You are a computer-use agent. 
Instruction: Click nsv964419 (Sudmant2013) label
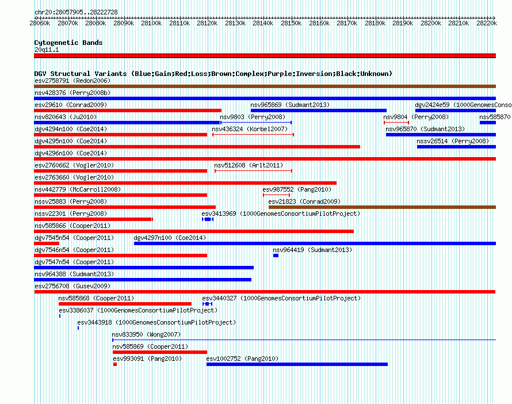pos(312,250)
